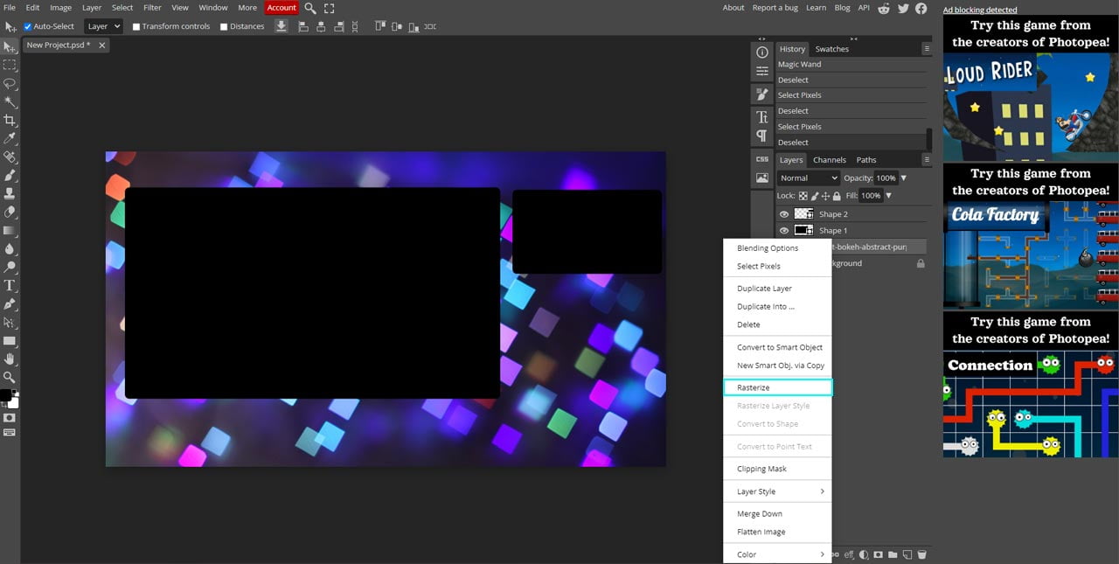Select the Gradient tool
This screenshot has height=564, width=1119.
[10, 230]
